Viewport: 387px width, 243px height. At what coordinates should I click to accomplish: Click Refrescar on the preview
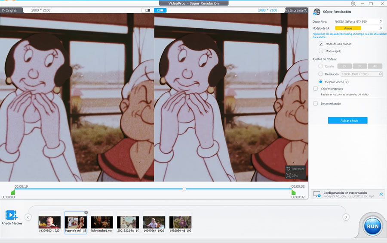coord(295,169)
